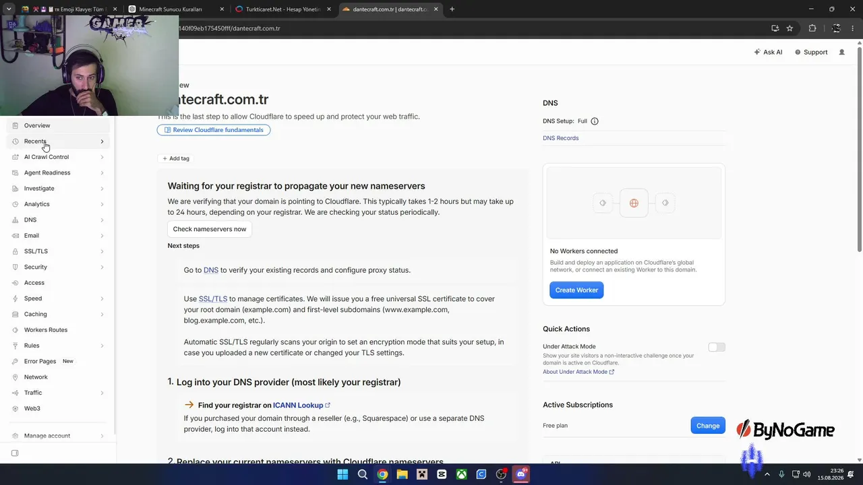Open the Windows Start menu
The width and height of the screenshot is (863, 485).
point(343,474)
